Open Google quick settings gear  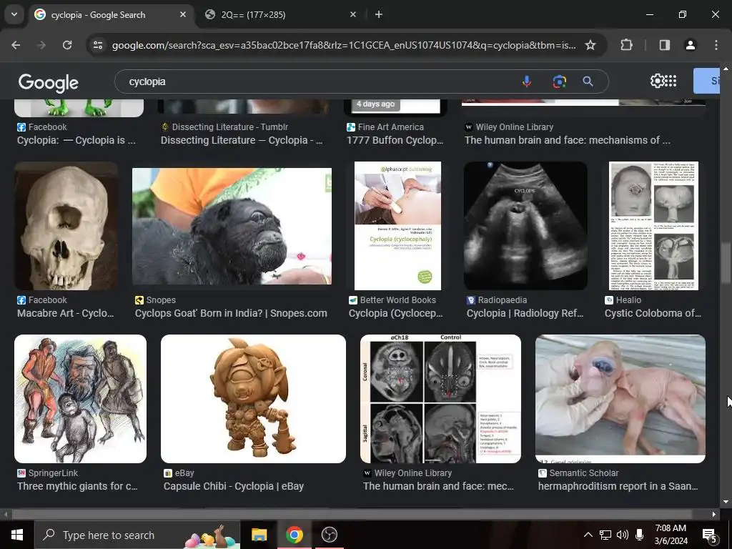coord(658,81)
